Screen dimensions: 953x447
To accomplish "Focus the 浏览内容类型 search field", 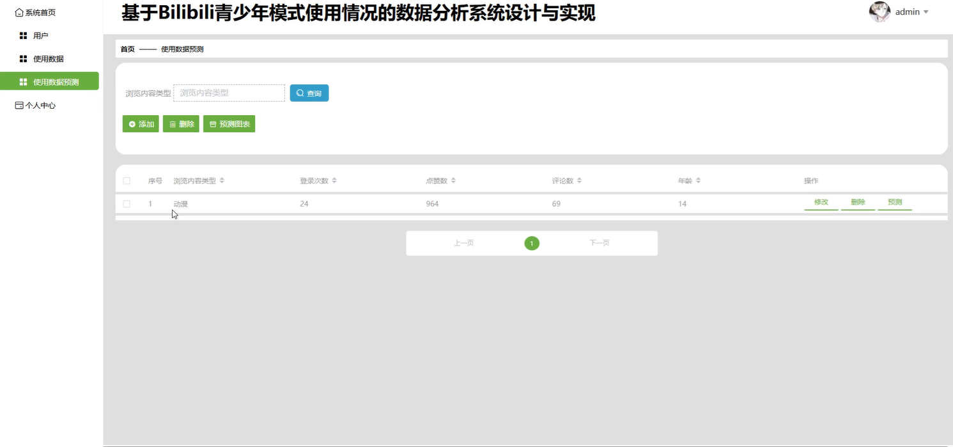I will tap(229, 93).
